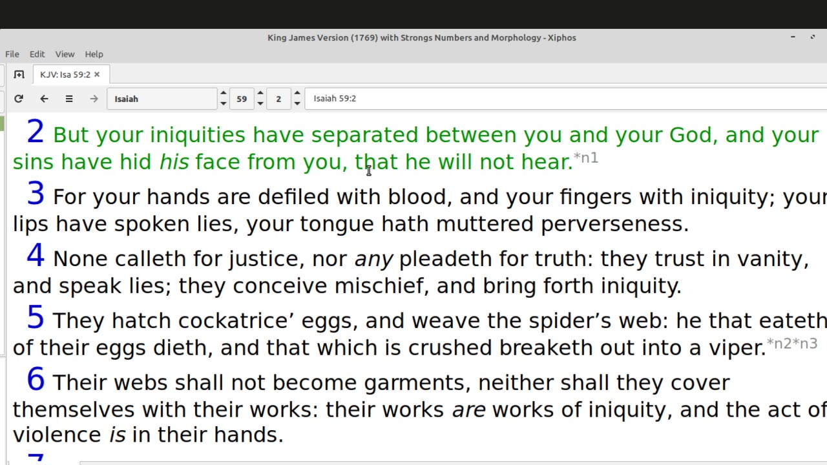Open the View menu
The height and width of the screenshot is (465, 827).
point(65,54)
